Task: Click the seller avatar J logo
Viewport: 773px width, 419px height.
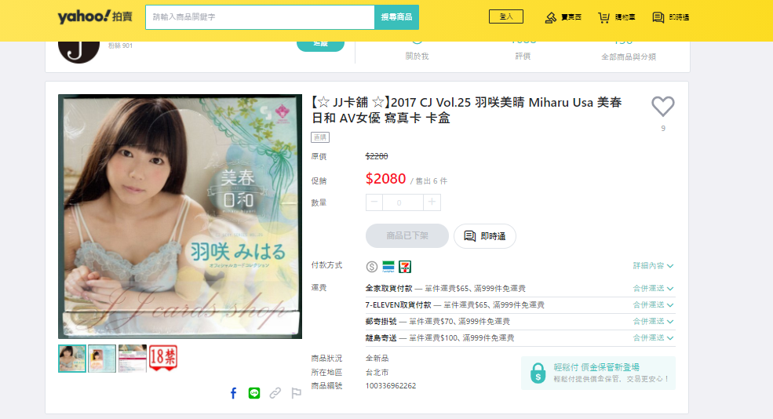Action: (79, 53)
